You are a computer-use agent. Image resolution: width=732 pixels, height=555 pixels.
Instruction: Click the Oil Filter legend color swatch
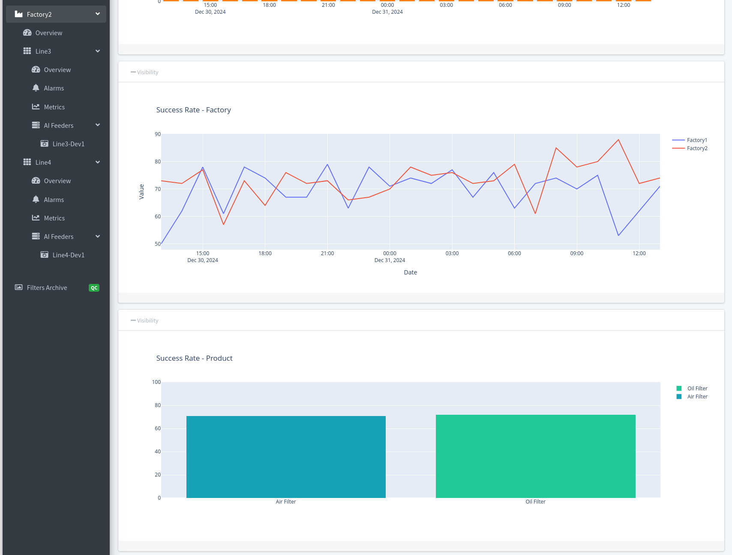click(x=679, y=389)
